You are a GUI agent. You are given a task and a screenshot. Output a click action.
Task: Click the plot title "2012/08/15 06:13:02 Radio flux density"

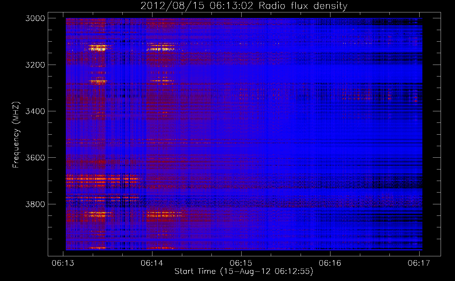[x=244, y=6]
